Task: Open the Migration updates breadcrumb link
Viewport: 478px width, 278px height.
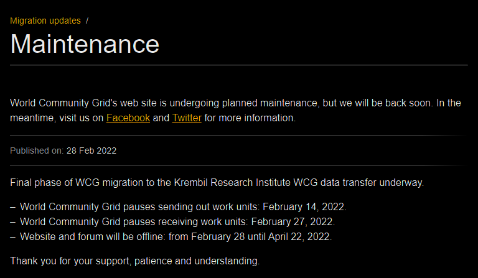Action: point(45,21)
